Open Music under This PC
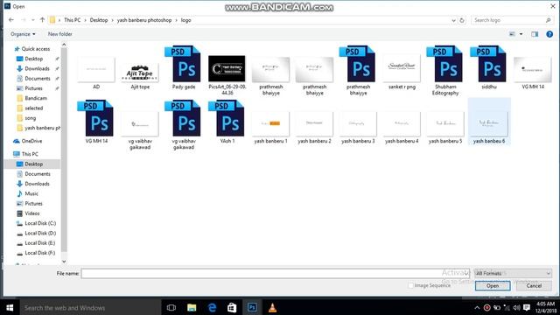 point(31,193)
